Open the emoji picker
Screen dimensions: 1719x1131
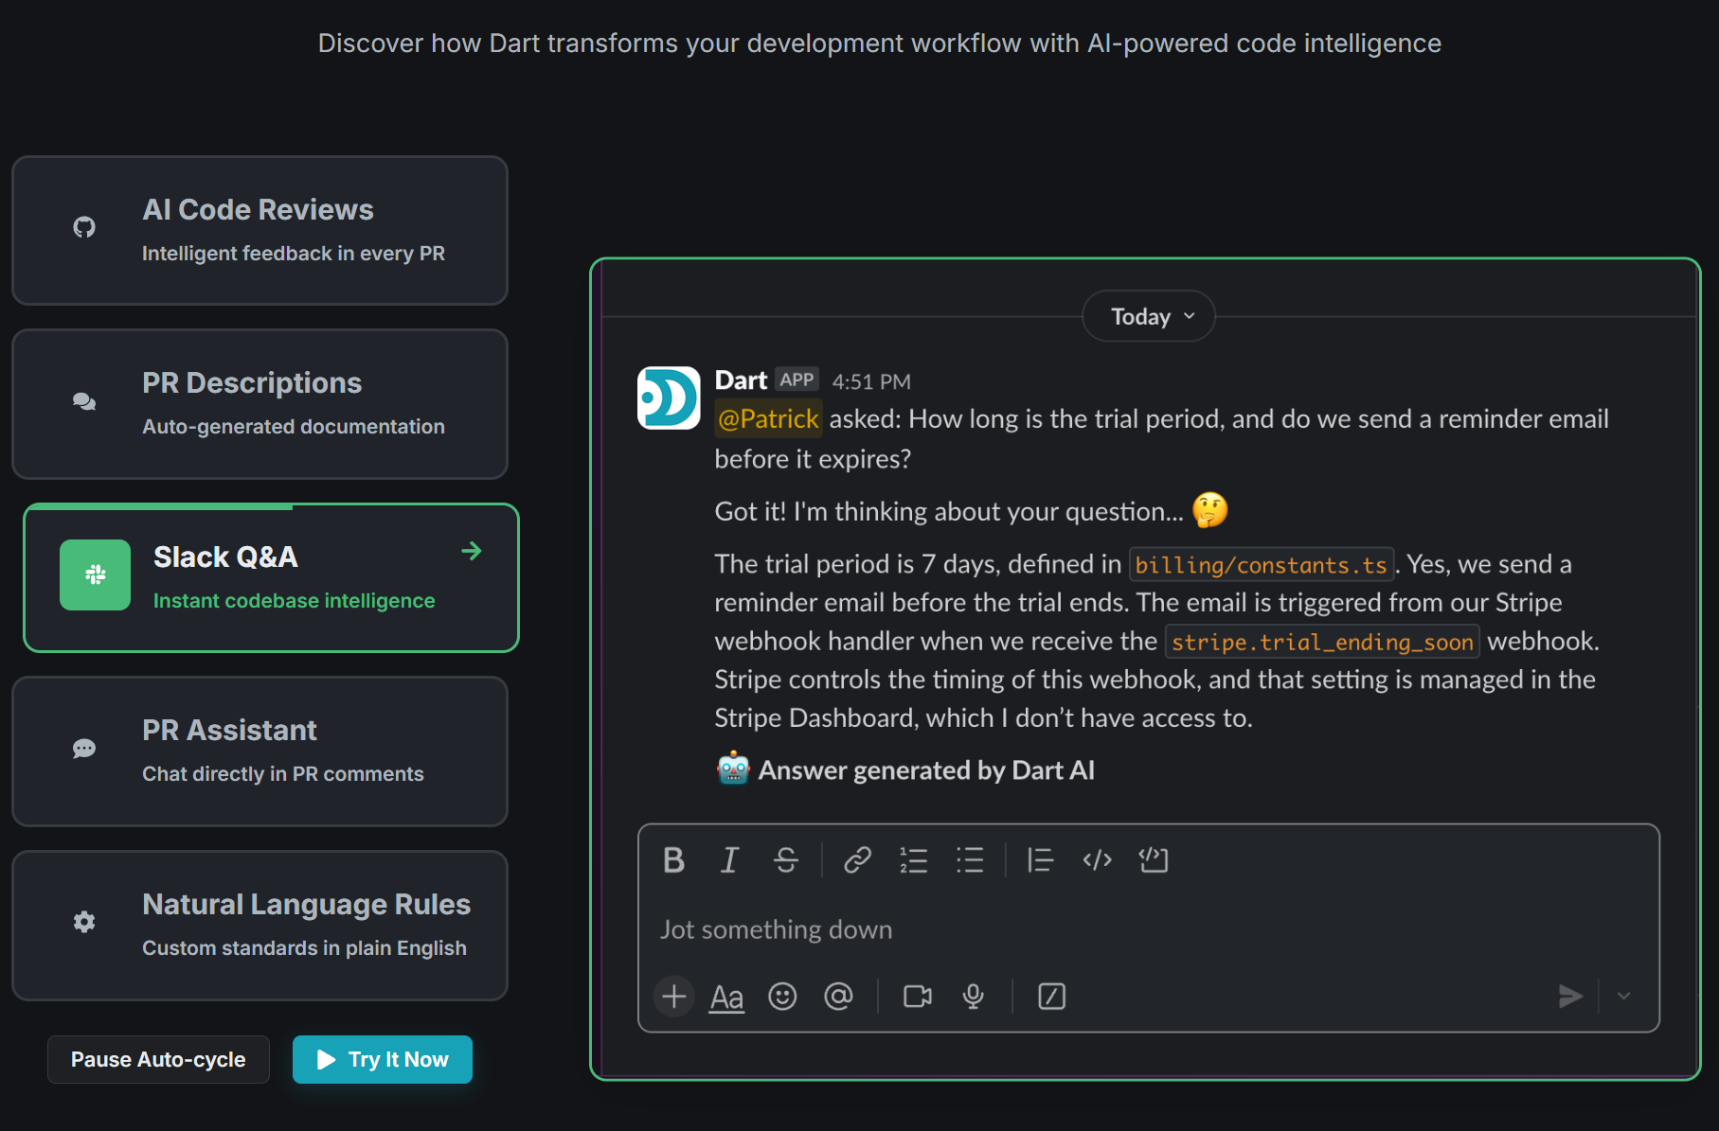pyautogui.click(x=782, y=996)
